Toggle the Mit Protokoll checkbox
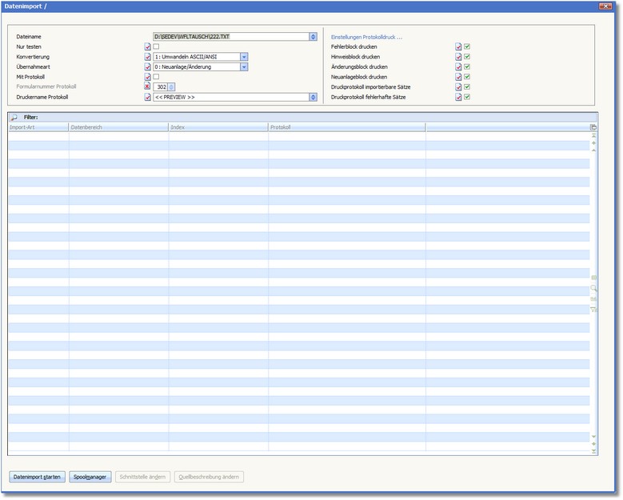Viewport: 623px width, 500px height. [x=156, y=77]
